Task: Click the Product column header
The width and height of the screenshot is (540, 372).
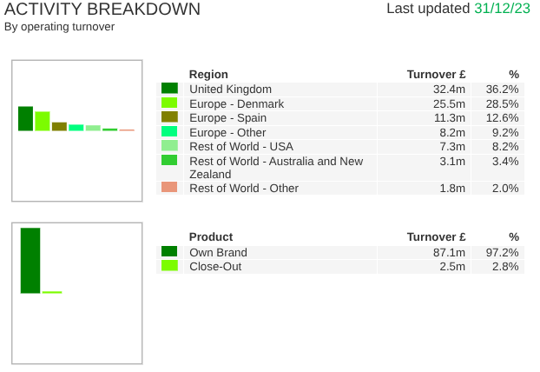Action: click(211, 237)
